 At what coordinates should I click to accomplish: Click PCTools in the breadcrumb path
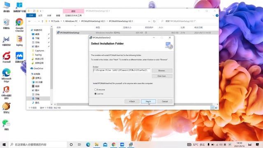tap(55, 21)
